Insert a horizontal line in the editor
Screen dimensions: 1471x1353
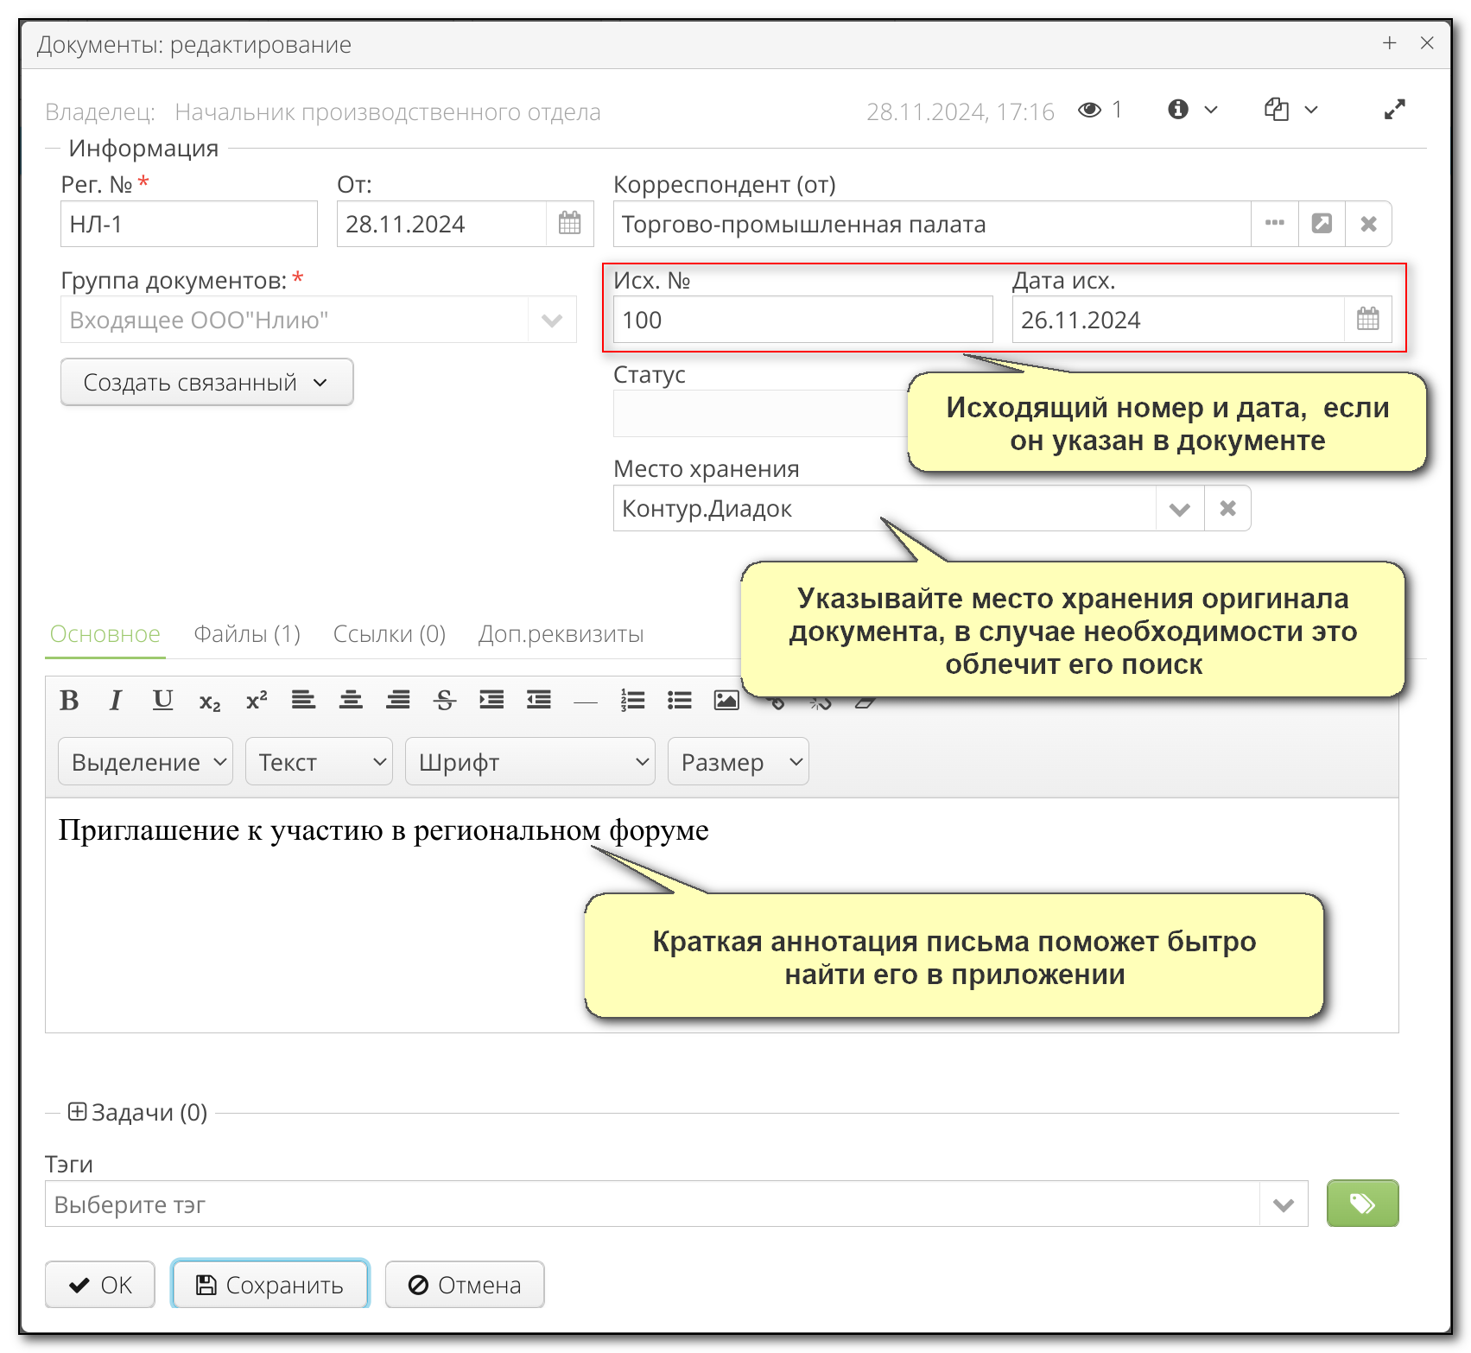pyautogui.click(x=586, y=701)
